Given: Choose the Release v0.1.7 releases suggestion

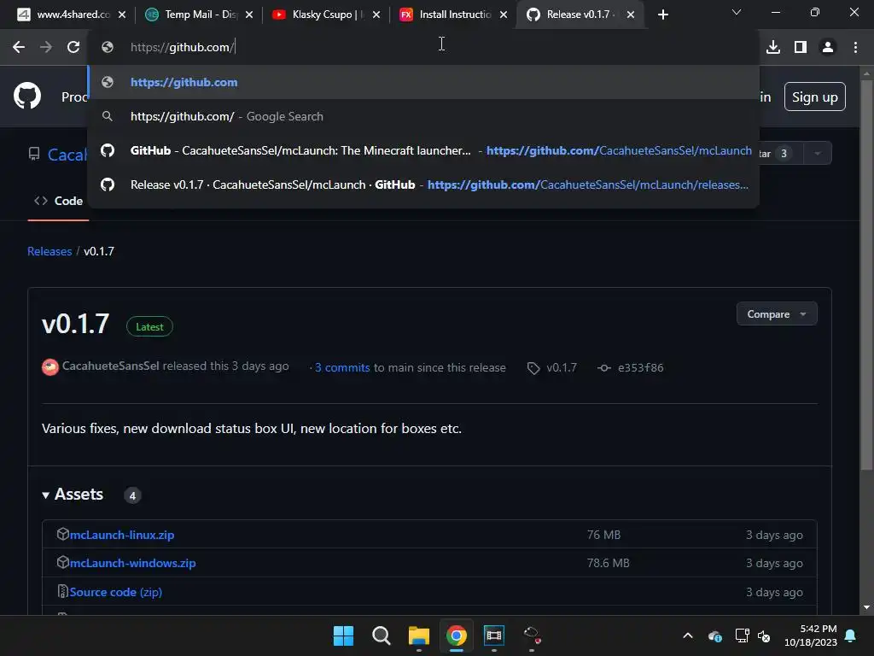Looking at the screenshot, I should click(x=423, y=184).
